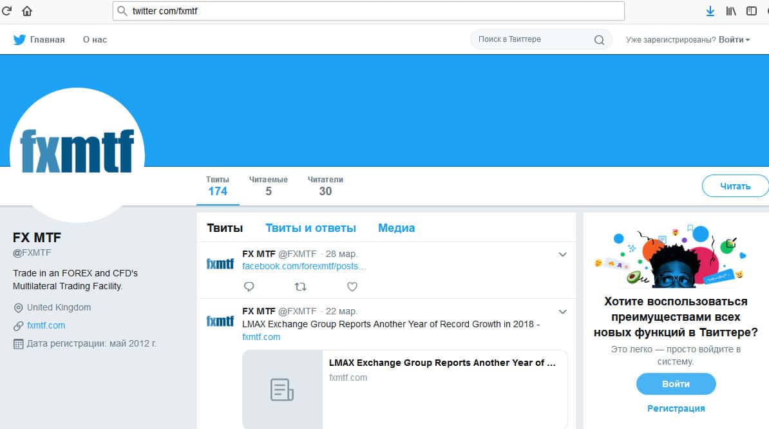The image size is (769, 429).
Task: Click the 28 мар. tweet date
Action: [341, 254]
